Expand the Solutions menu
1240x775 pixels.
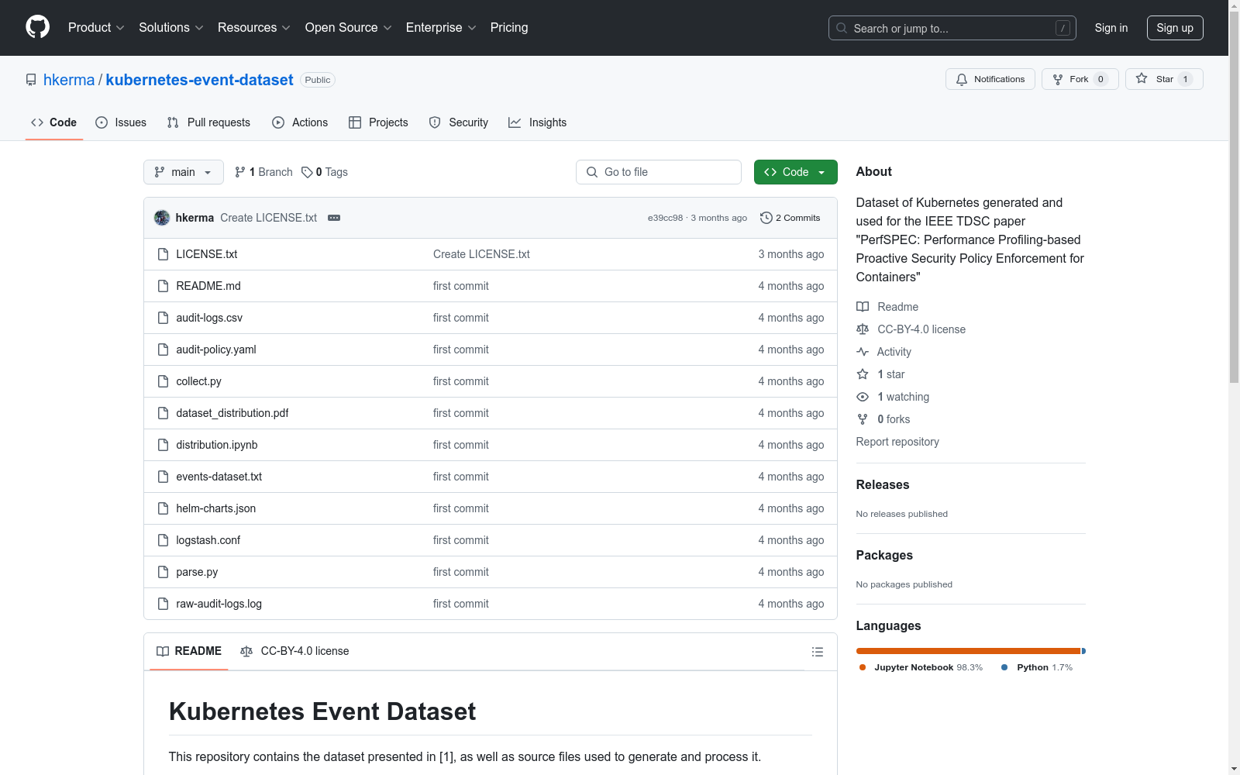coord(171,28)
